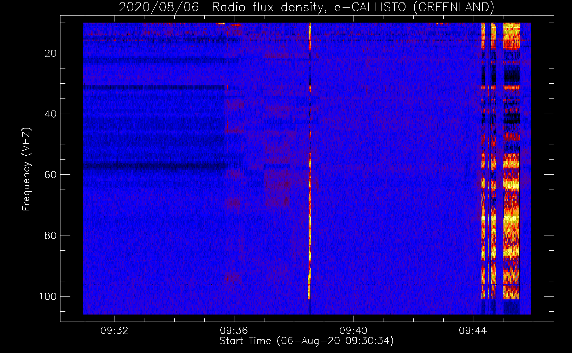
Task: Click the 40 MHz frequency tick label
Action: pyautogui.click(x=51, y=114)
